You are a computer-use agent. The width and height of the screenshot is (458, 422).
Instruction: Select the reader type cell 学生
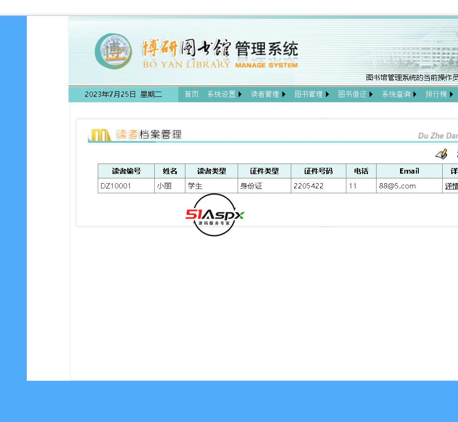tap(211, 186)
